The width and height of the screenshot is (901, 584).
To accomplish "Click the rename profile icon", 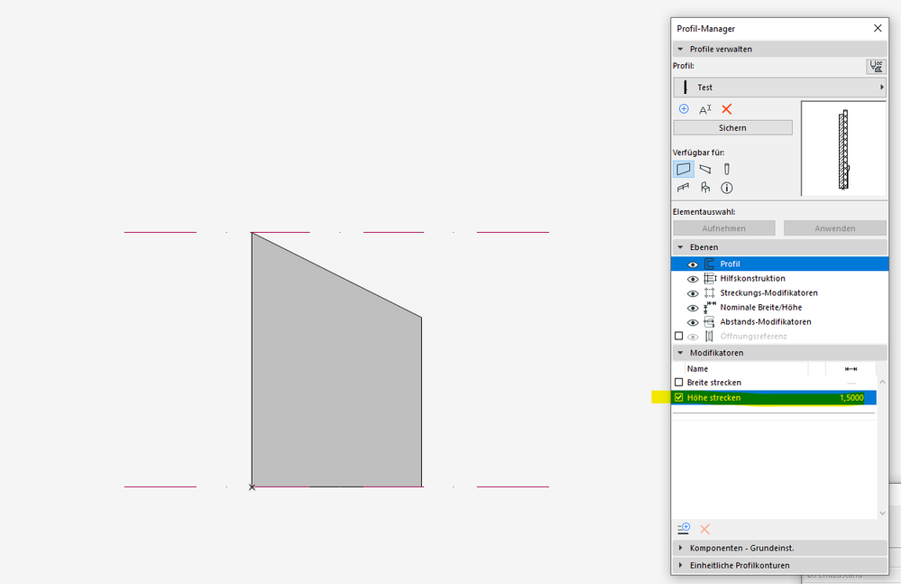I will click(705, 109).
